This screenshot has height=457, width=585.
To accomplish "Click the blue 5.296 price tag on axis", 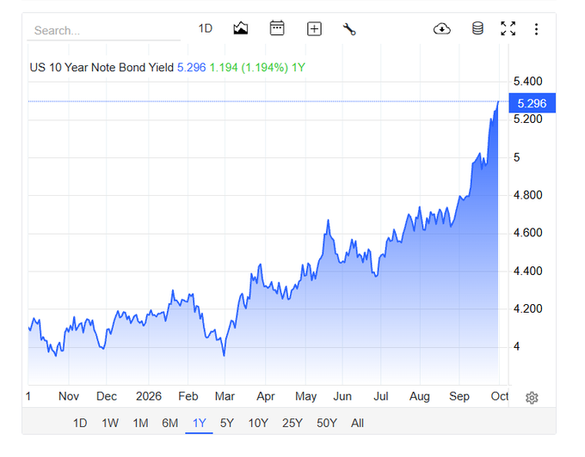I will pos(532,103).
